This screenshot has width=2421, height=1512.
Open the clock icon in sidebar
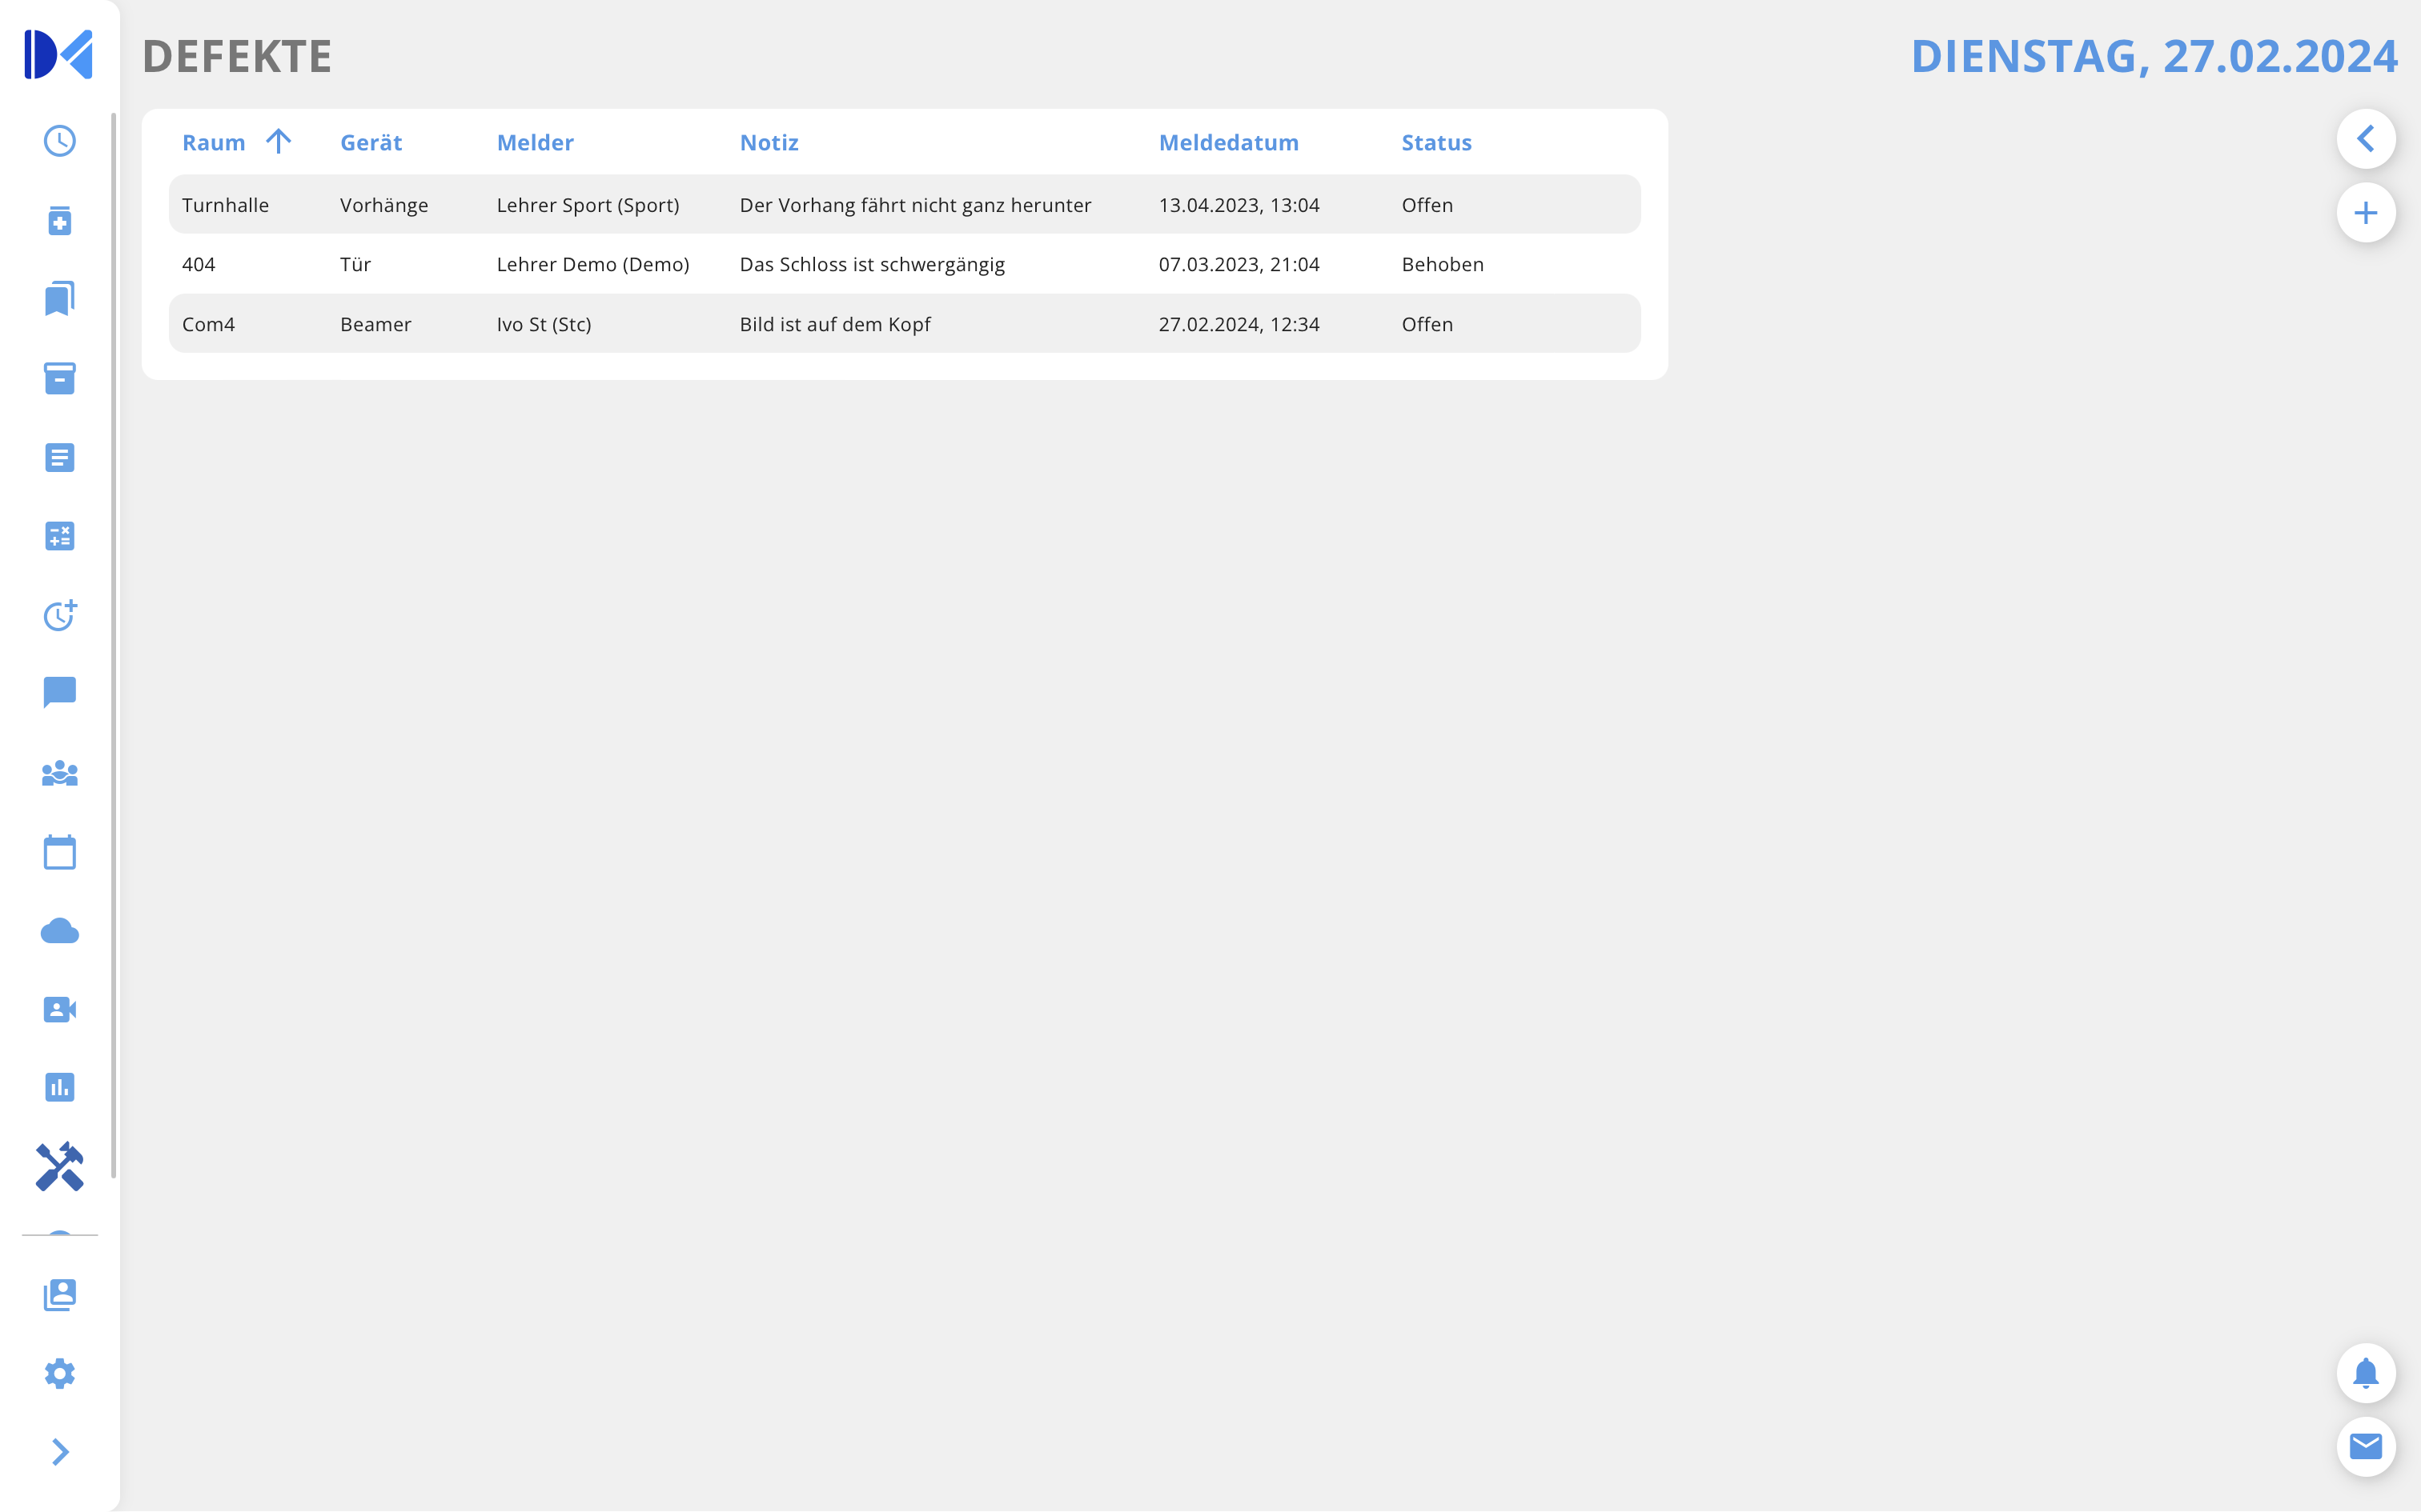click(60, 141)
